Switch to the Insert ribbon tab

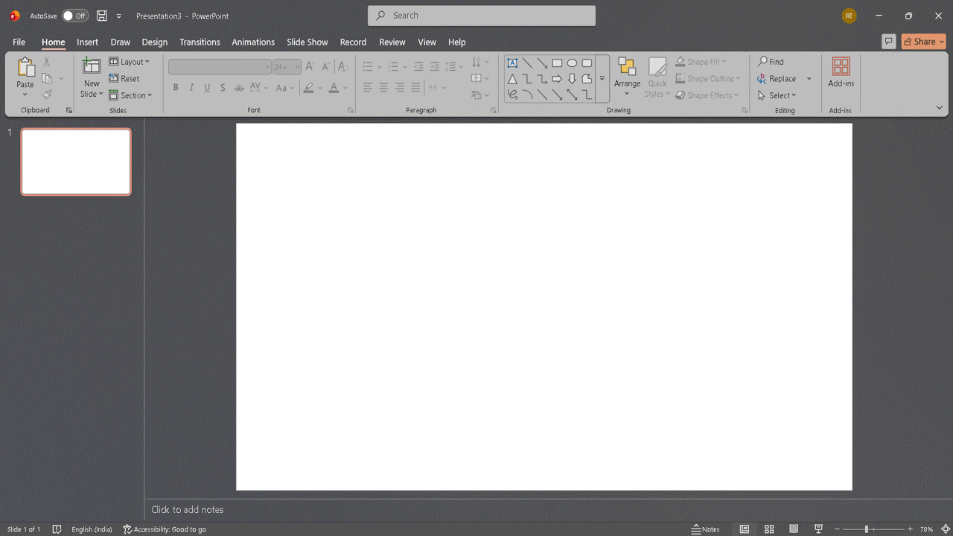[87, 42]
